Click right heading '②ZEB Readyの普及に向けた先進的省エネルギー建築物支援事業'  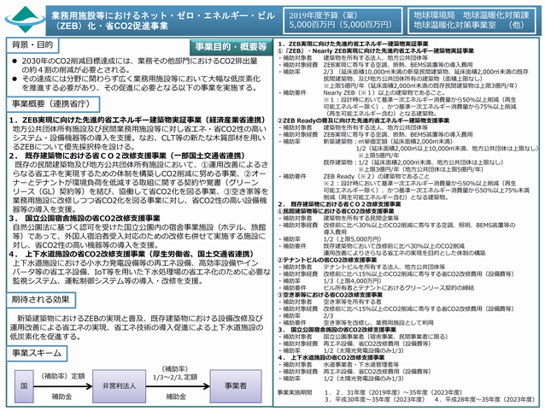click(x=363, y=120)
